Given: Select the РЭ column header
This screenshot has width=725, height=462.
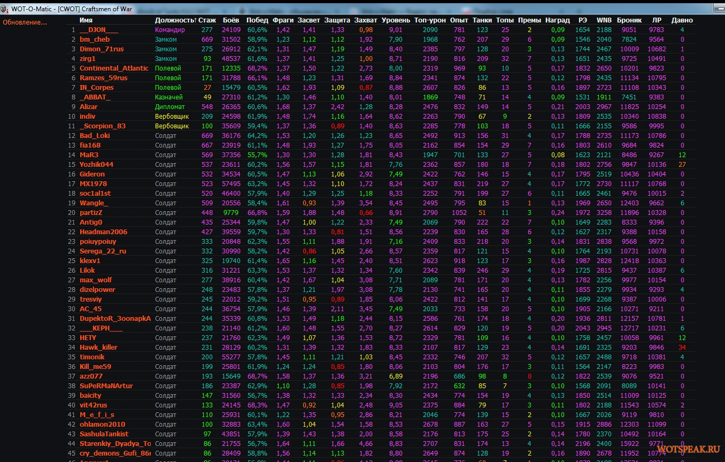Looking at the screenshot, I should [x=582, y=20].
